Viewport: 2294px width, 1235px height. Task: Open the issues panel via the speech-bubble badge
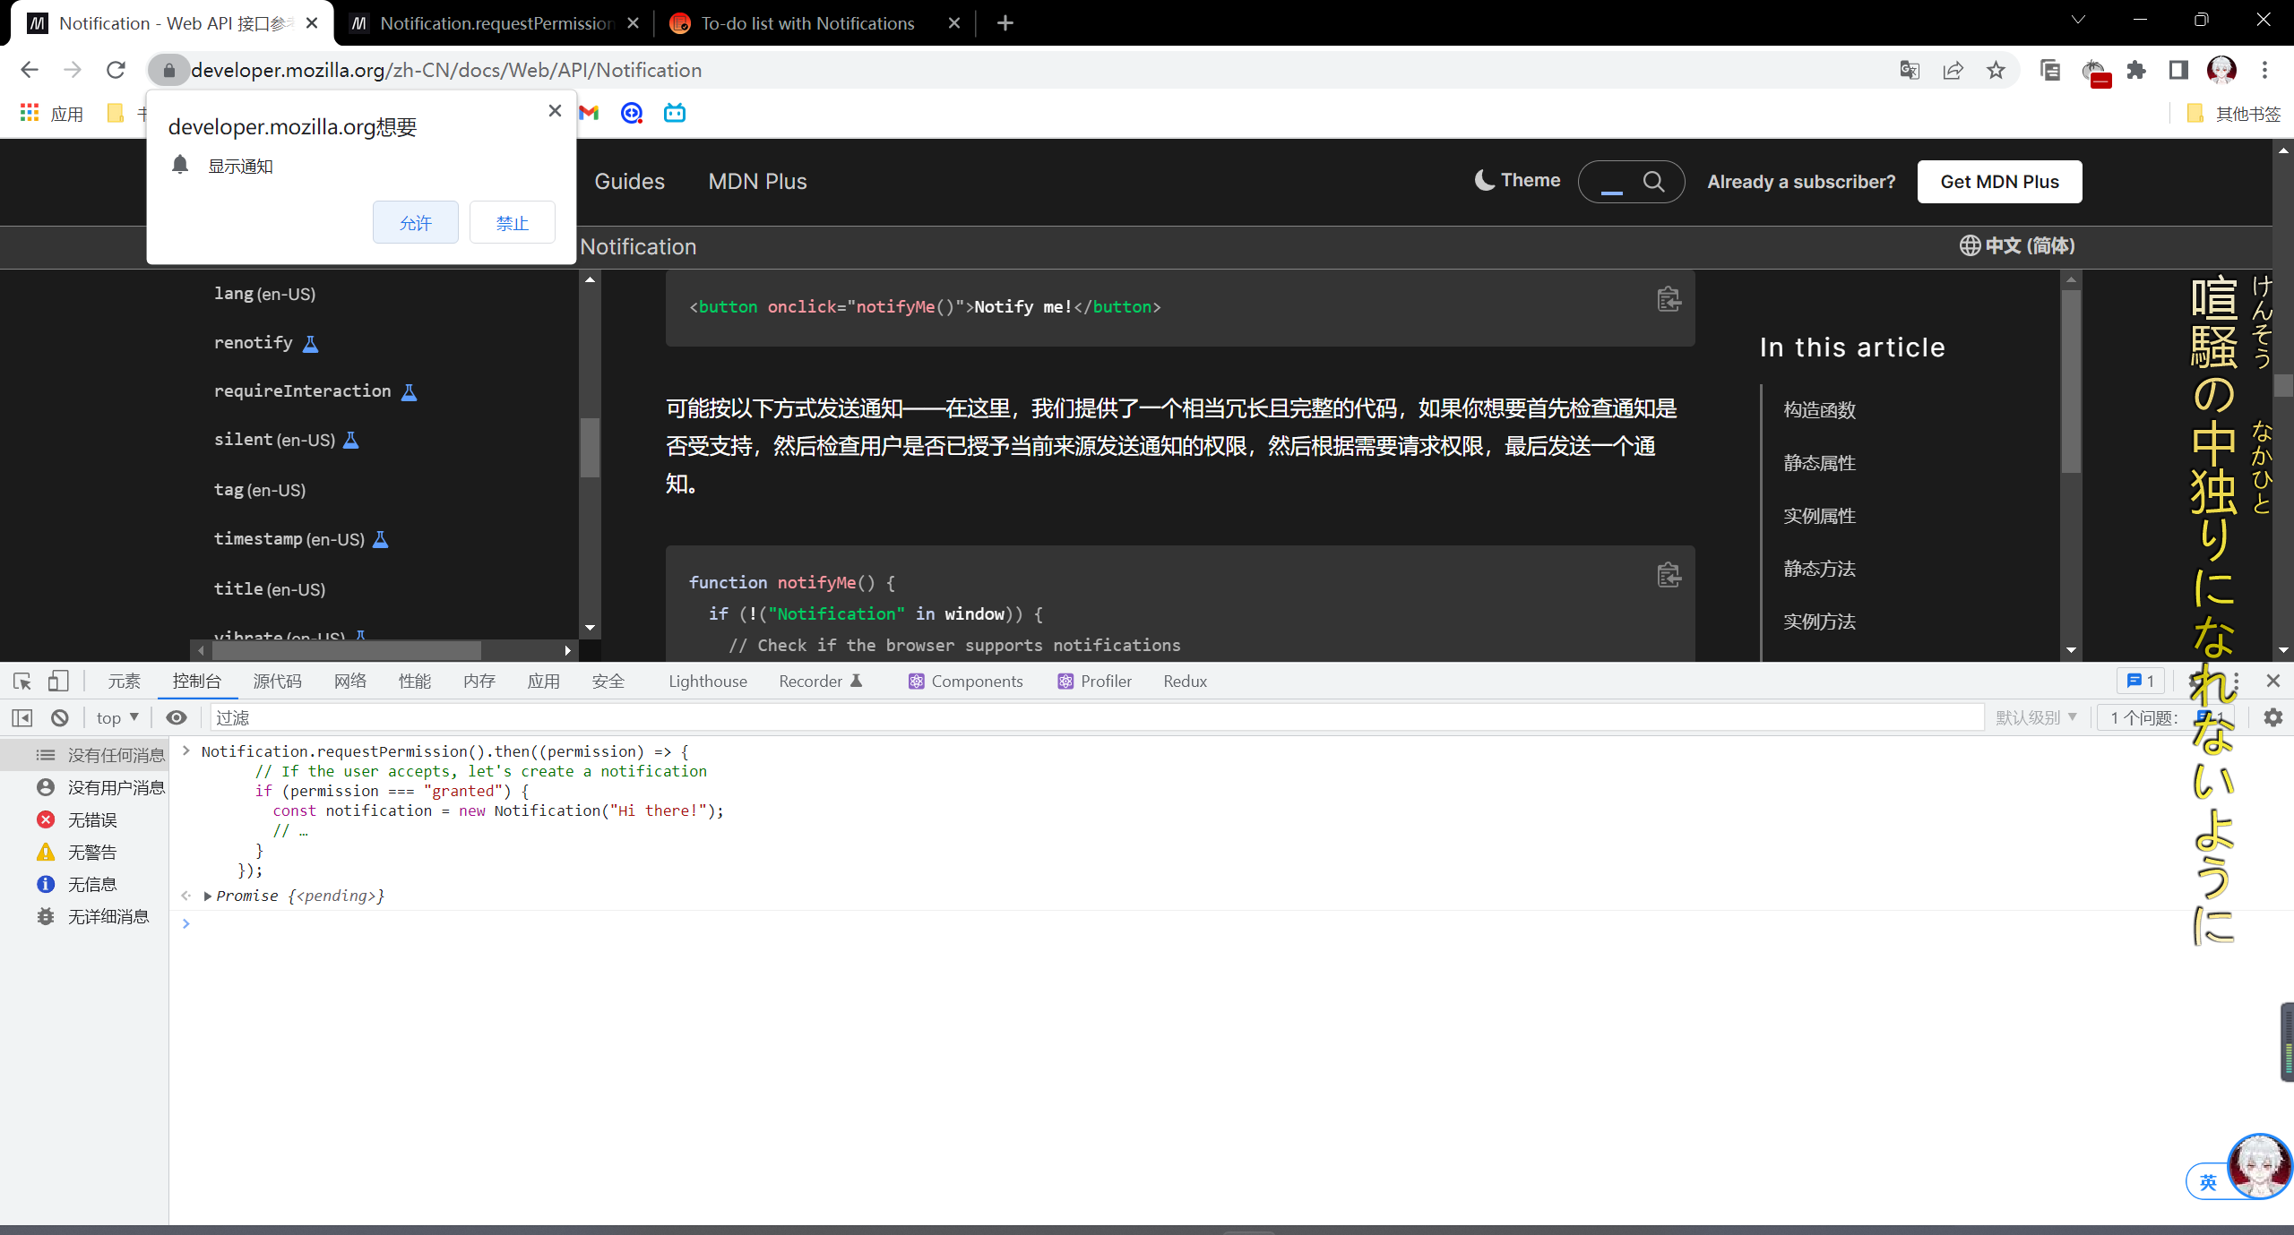click(2141, 681)
